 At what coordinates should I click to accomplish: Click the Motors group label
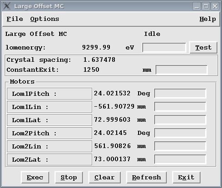click(22, 82)
